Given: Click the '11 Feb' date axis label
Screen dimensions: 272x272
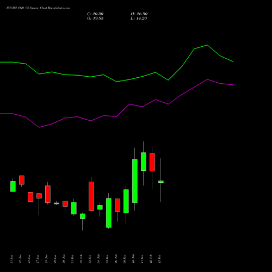Looking at the screenshot, I should click(143, 259).
